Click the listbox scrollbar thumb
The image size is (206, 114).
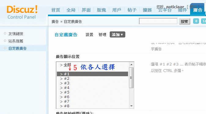coord(131,78)
